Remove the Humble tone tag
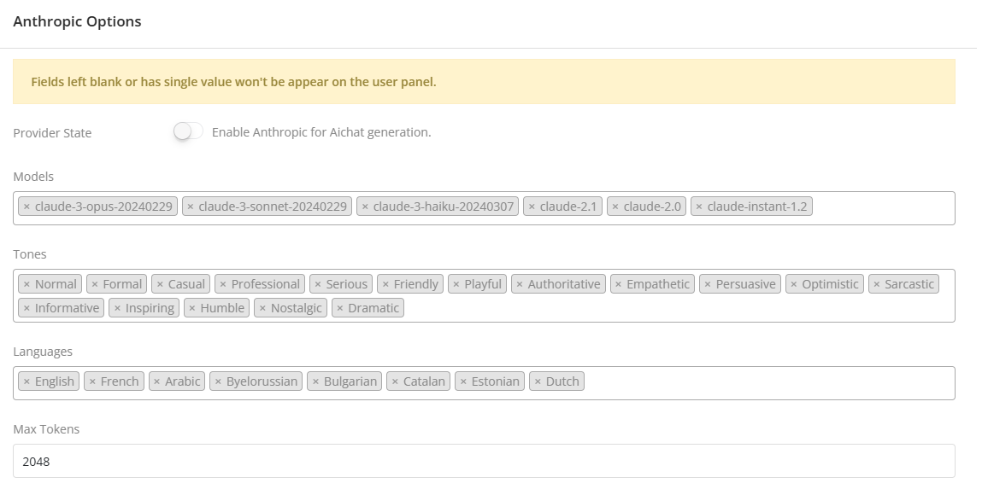 (x=192, y=308)
